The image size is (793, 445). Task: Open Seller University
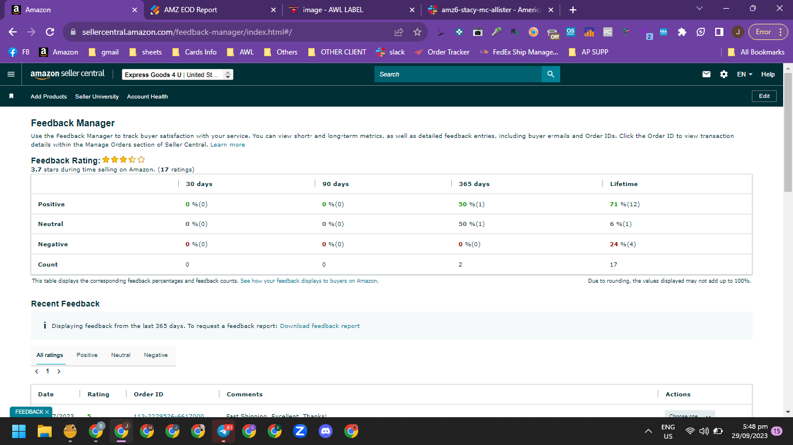tap(97, 96)
